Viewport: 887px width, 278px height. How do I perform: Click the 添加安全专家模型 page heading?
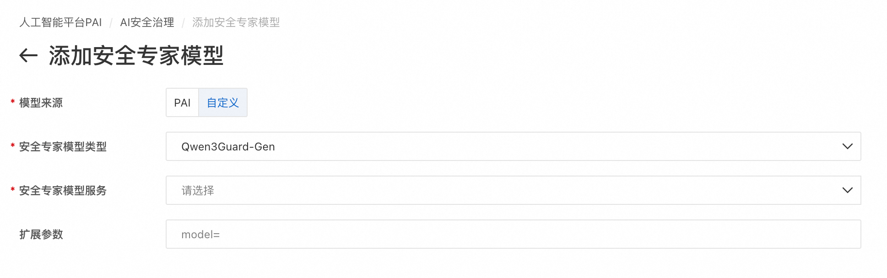(x=136, y=56)
